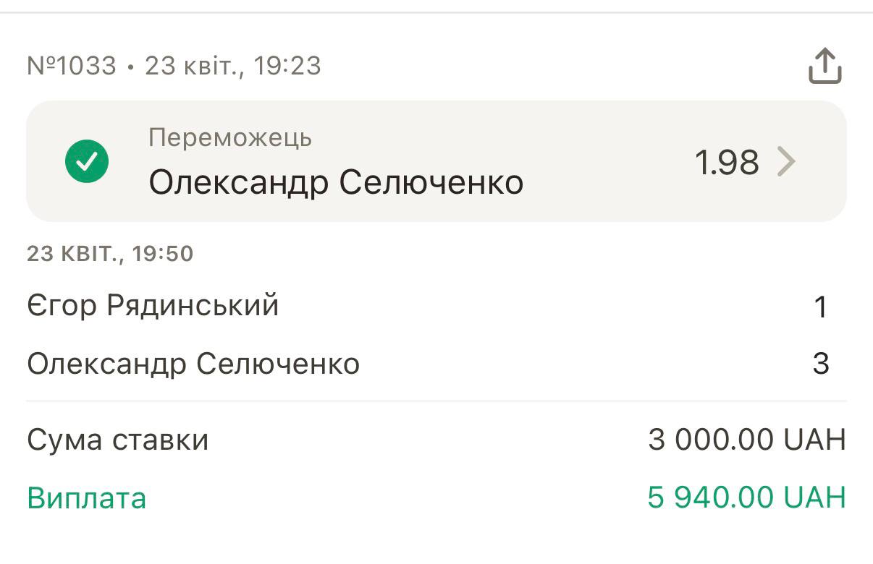Click the bet placement time 19:23

pyautogui.click(x=287, y=67)
